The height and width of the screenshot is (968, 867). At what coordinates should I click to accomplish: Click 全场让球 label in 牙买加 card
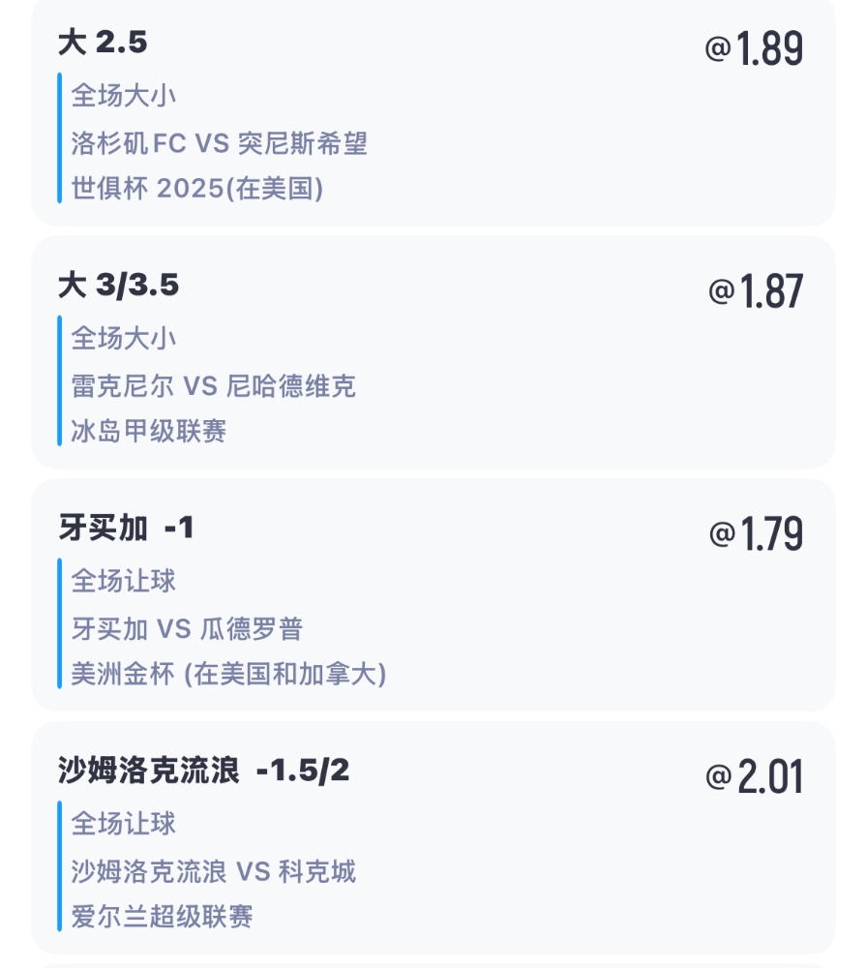(x=124, y=581)
